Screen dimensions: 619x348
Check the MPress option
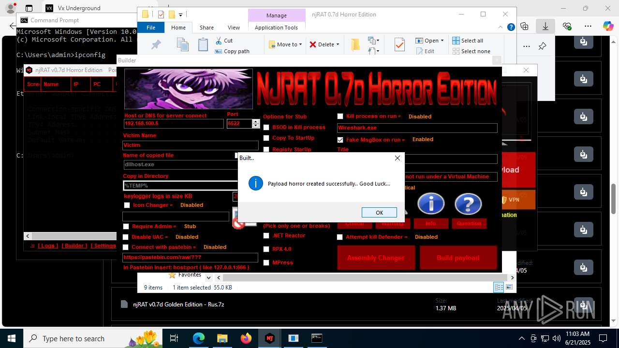tap(266, 262)
